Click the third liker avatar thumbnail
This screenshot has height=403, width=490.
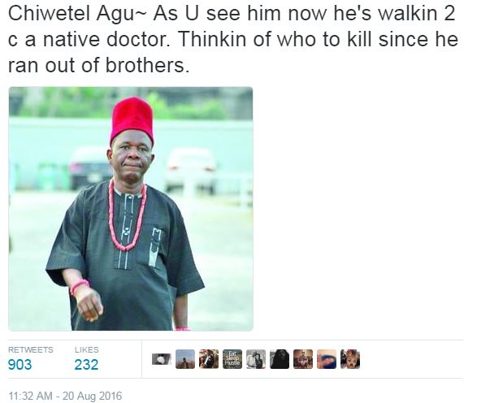click(x=209, y=359)
